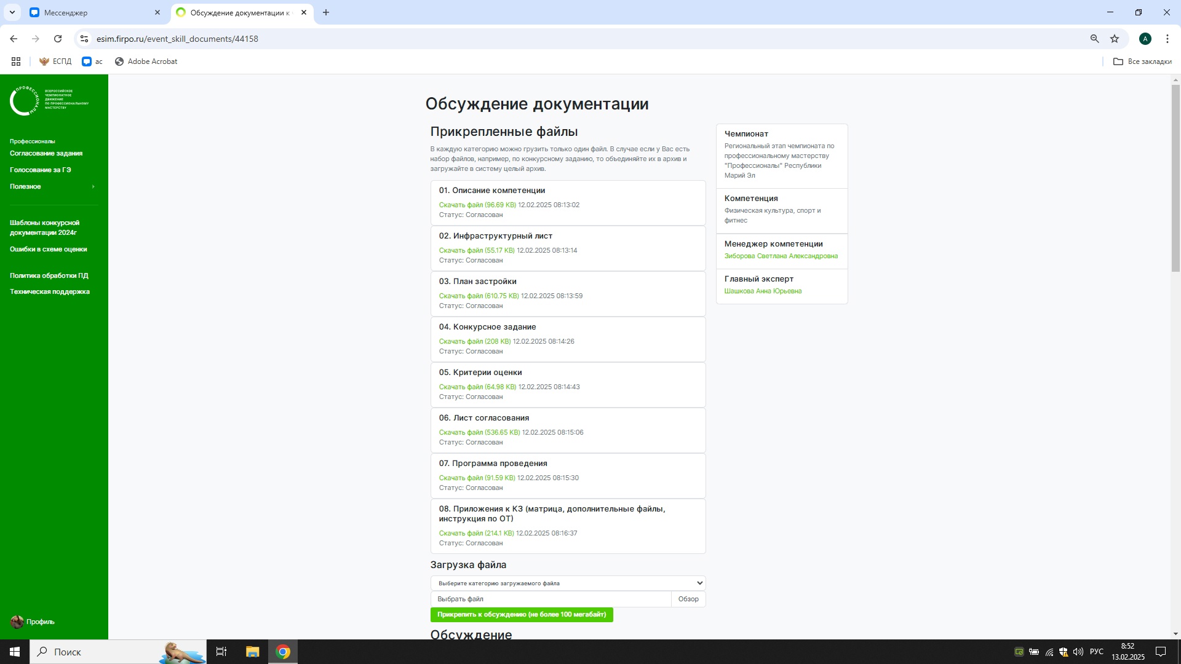
Task: Click the taskbar Поиск search box
Action: click(118, 652)
